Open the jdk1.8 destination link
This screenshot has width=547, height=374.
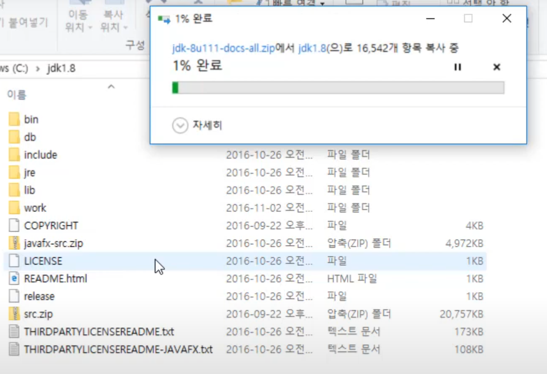coord(312,48)
